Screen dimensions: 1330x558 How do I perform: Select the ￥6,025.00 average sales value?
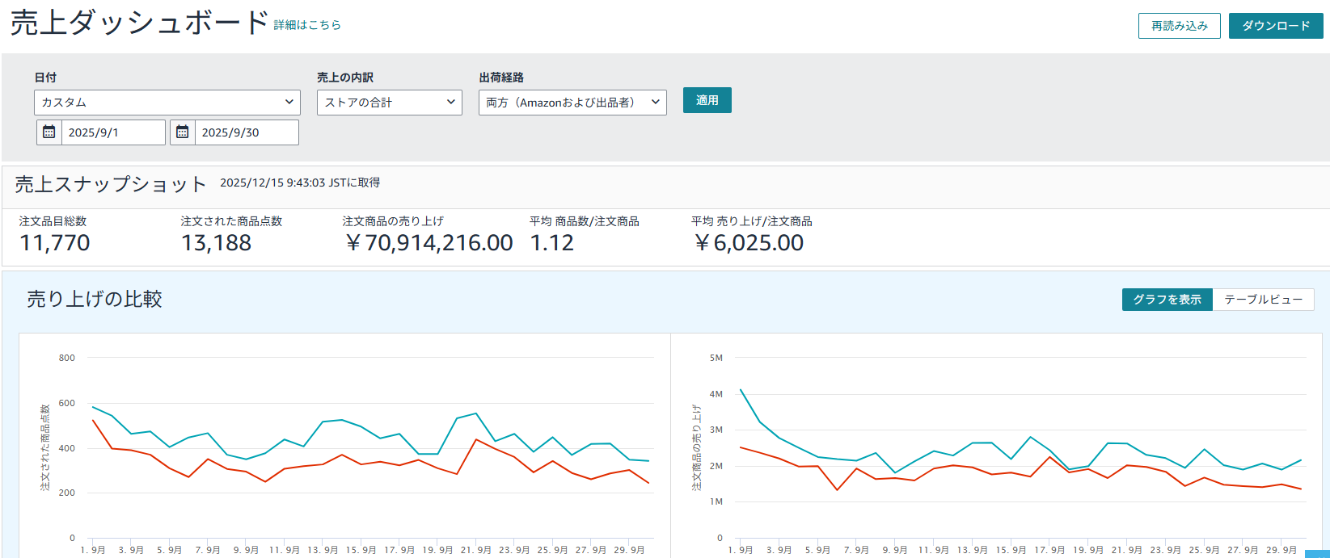coord(749,243)
